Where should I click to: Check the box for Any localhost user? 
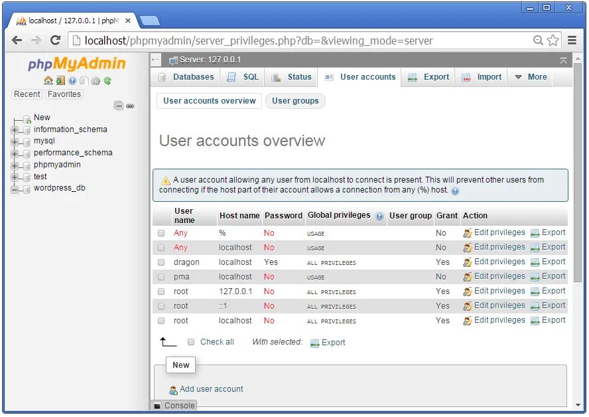161,248
